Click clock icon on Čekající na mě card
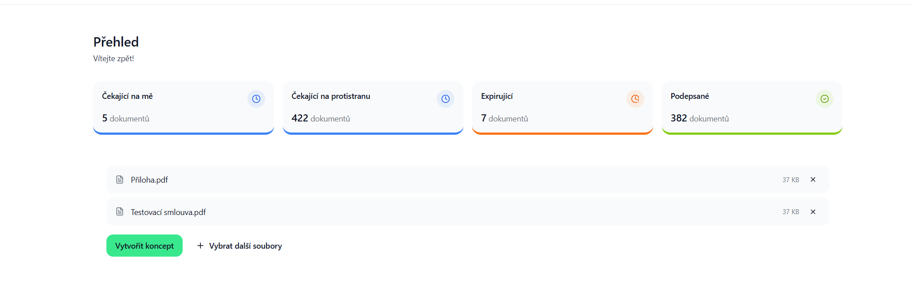The width and height of the screenshot is (912, 289). [256, 99]
